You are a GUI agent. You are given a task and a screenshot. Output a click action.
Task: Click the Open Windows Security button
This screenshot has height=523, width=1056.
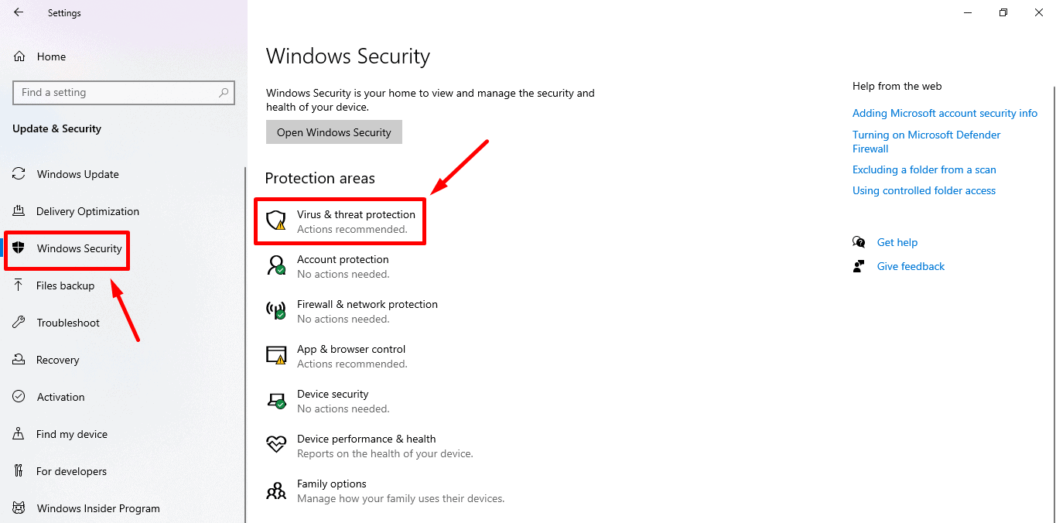(x=334, y=132)
